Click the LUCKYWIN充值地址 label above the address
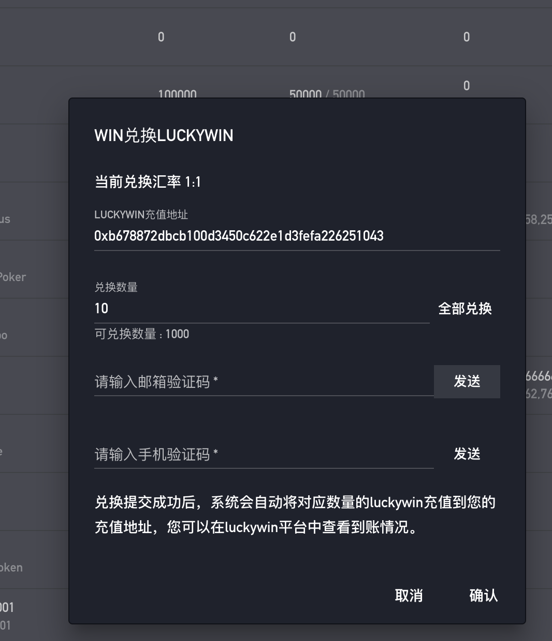Screen dimensions: 552x641 (141, 215)
